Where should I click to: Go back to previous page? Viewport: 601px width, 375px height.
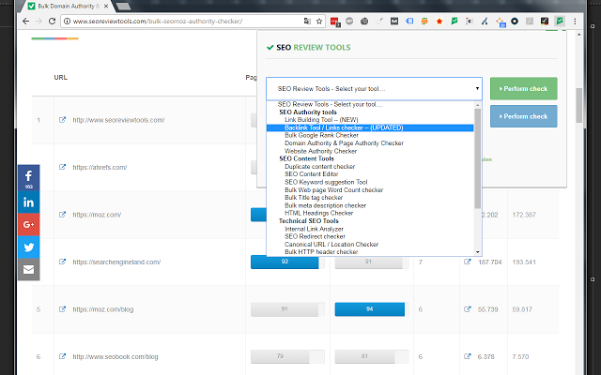pos(26,21)
